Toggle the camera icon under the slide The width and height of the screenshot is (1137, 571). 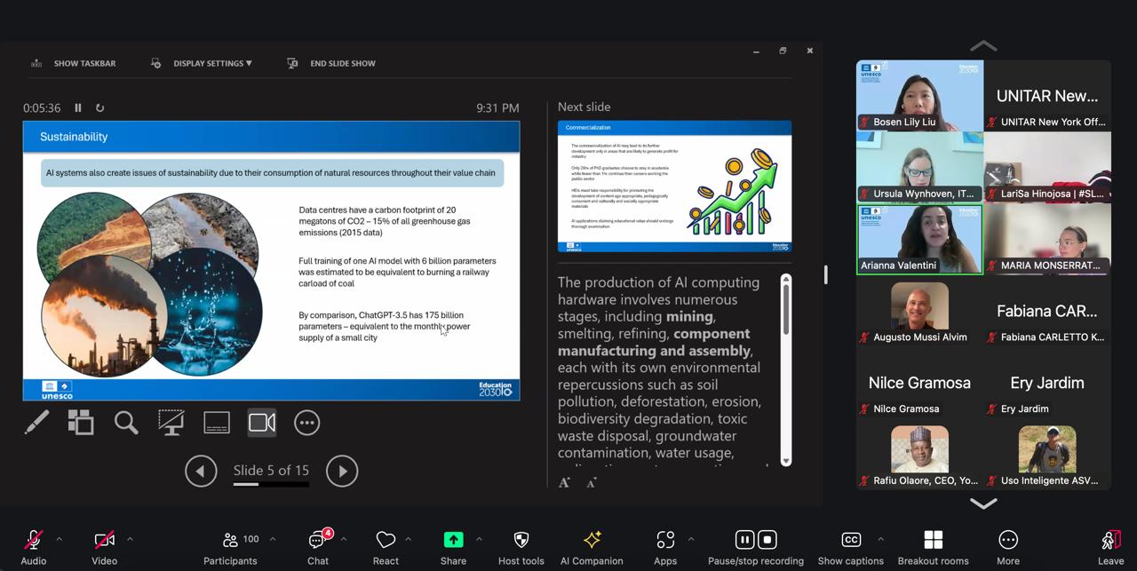(262, 423)
